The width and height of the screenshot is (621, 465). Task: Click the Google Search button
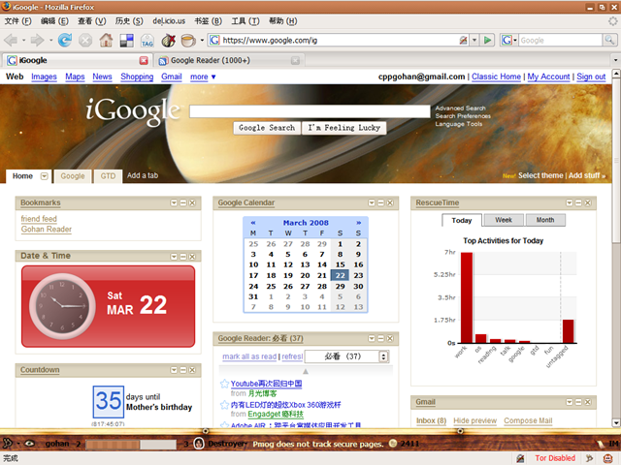tap(267, 128)
